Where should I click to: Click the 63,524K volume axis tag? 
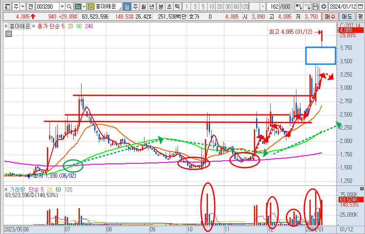click(x=351, y=199)
